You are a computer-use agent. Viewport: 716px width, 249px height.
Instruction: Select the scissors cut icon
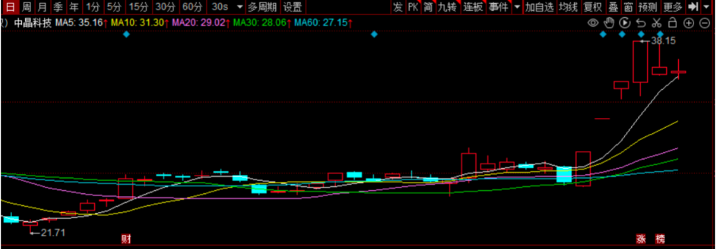[x=656, y=23]
